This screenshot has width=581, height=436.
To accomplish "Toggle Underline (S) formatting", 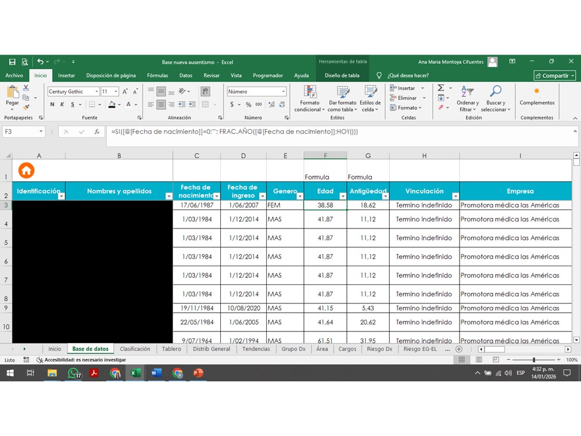I will 73,105.
